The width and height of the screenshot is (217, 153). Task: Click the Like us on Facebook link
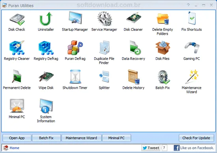(x=194, y=148)
